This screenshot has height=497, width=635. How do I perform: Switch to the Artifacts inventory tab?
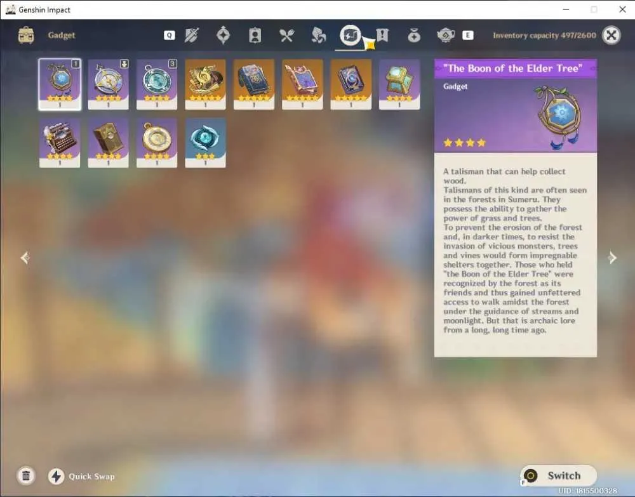tap(223, 35)
